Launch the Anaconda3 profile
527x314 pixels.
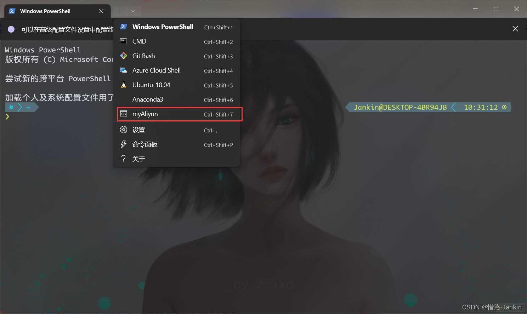(176, 99)
